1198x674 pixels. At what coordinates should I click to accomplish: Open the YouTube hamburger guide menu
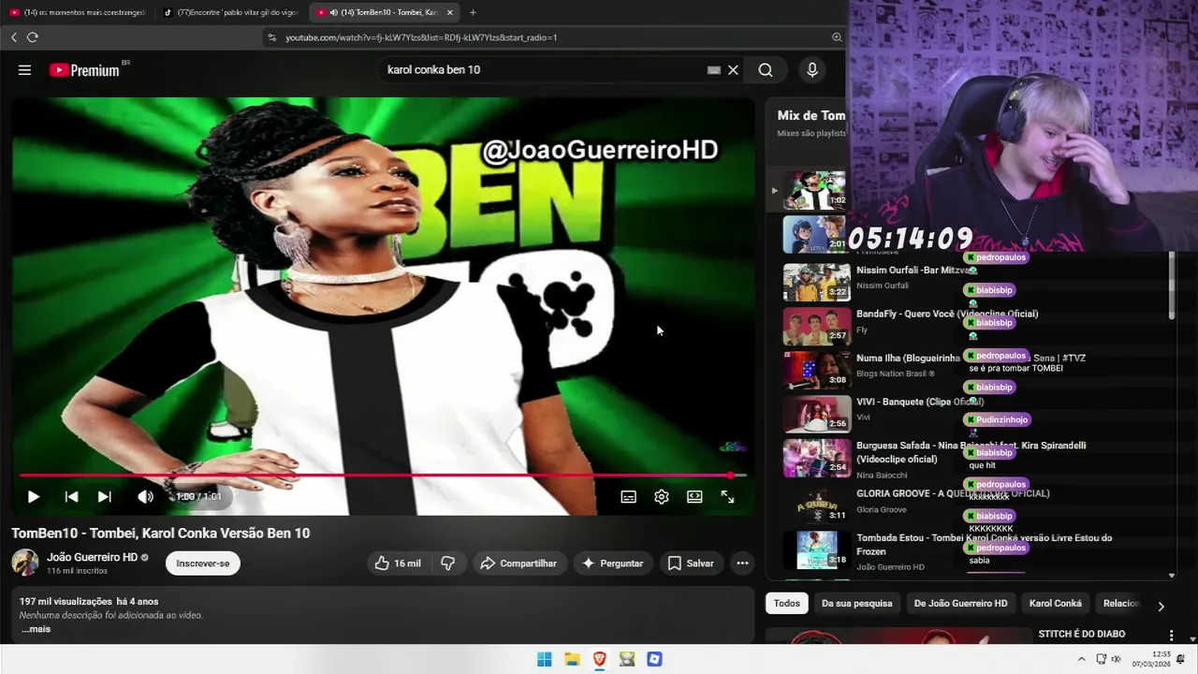(24, 70)
